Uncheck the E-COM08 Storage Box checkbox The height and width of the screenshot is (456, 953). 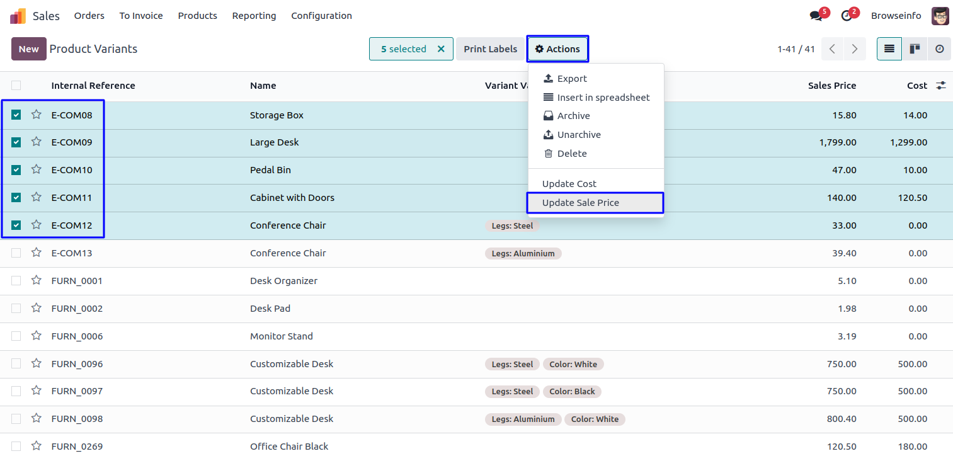16,115
